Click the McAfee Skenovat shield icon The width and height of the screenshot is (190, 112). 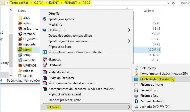point(45,60)
